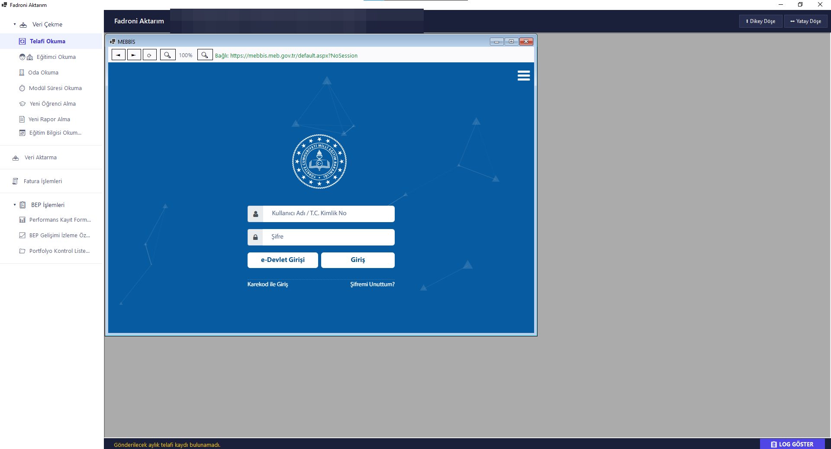Click the magnifier right of 100%
831x449 pixels.
click(x=205, y=55)
